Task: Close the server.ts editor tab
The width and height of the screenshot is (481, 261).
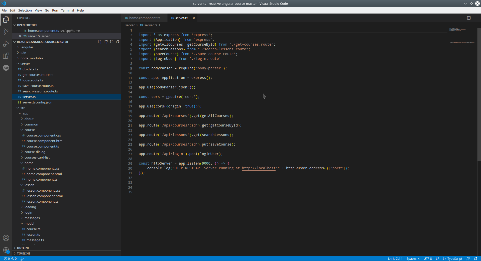Action: coord(194,18)
